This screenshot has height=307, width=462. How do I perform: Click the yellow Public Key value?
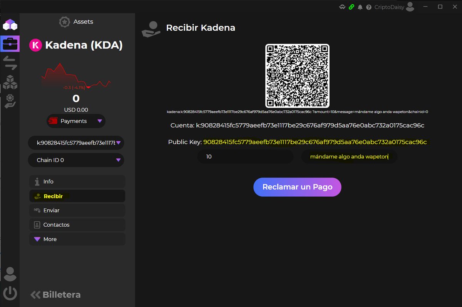coord(315,142)
